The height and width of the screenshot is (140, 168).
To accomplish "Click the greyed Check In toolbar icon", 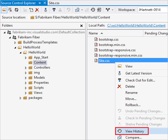I will click(60, 10).
